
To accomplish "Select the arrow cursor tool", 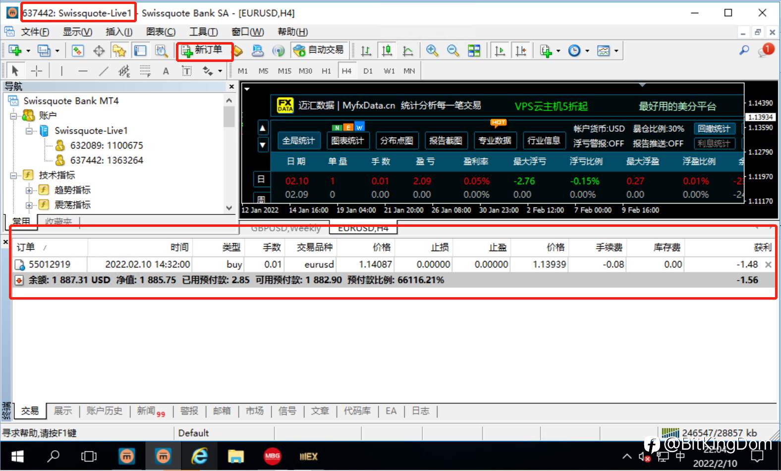I will 15,71.
